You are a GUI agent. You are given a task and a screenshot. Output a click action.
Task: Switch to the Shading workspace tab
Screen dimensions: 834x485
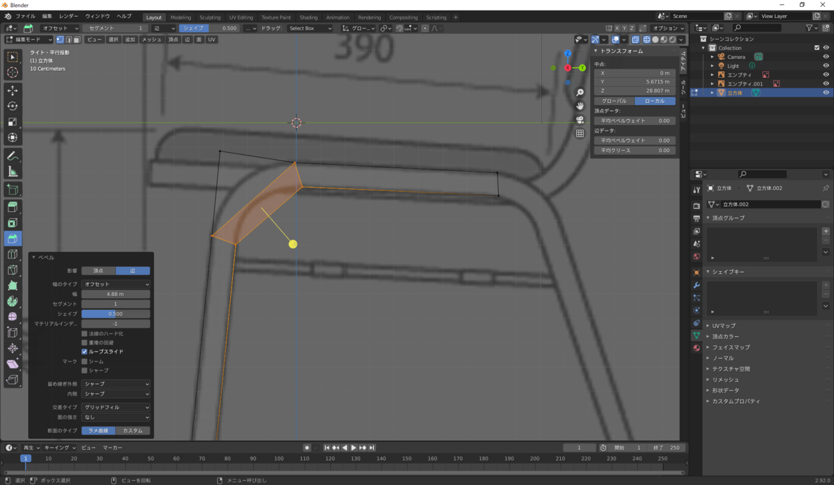pyautogui.click(x=309, y=17)
